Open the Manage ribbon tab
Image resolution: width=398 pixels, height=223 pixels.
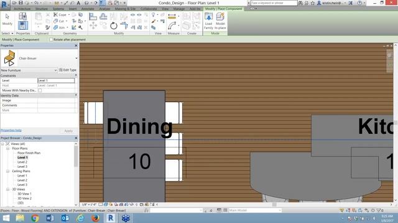(x=179, y=9)
